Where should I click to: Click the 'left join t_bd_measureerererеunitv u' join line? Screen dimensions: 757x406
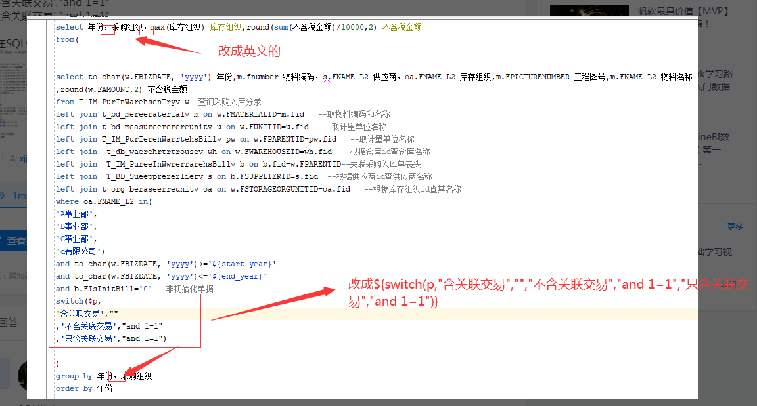(221, 127)
